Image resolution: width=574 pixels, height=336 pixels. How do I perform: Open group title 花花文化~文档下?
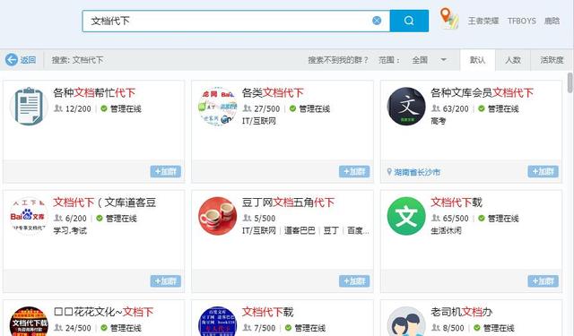pos(104,312)
